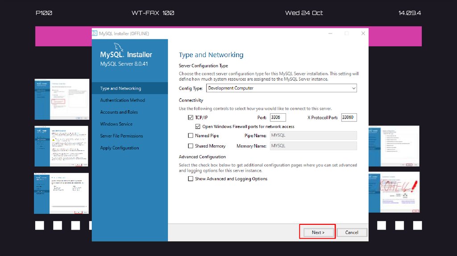457x256 pixels.
Task: Click the MySQL Installer title bar icon
Action: [95, 33]
